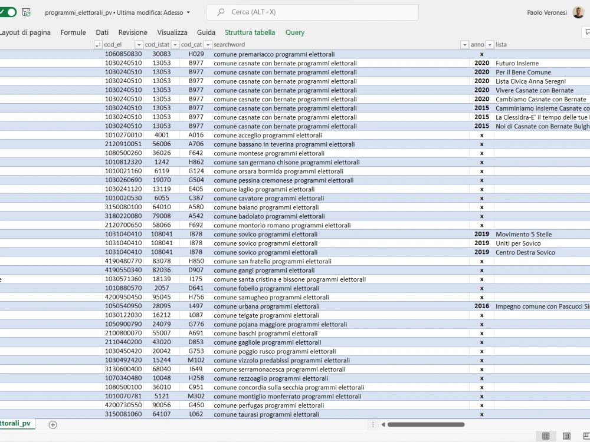Screen dimensions: 590x442
Task: Select cod_cat cell G450
Action: click(x=196, y=405)
